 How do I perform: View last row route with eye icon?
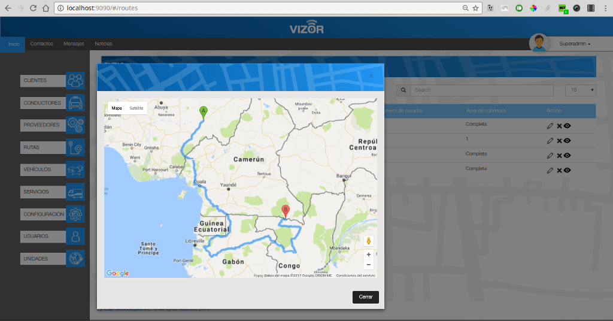click(568, 171)
